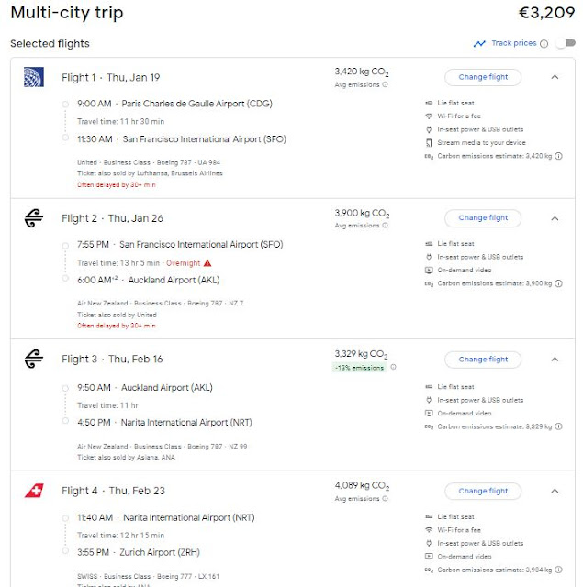Click Flight 1 carbon emissions estimate info icon
This screenshot has height=587, width=583.
tap(559, 156)
